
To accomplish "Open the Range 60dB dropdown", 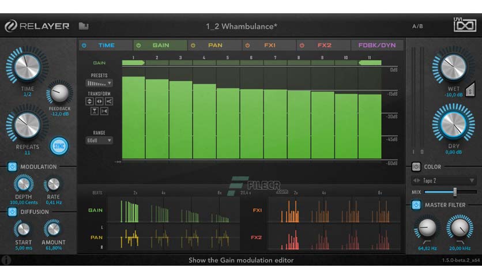I will [99, 141].
